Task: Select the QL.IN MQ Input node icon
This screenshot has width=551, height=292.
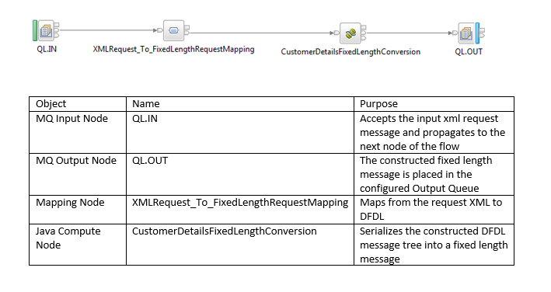Action: [46, 30]
